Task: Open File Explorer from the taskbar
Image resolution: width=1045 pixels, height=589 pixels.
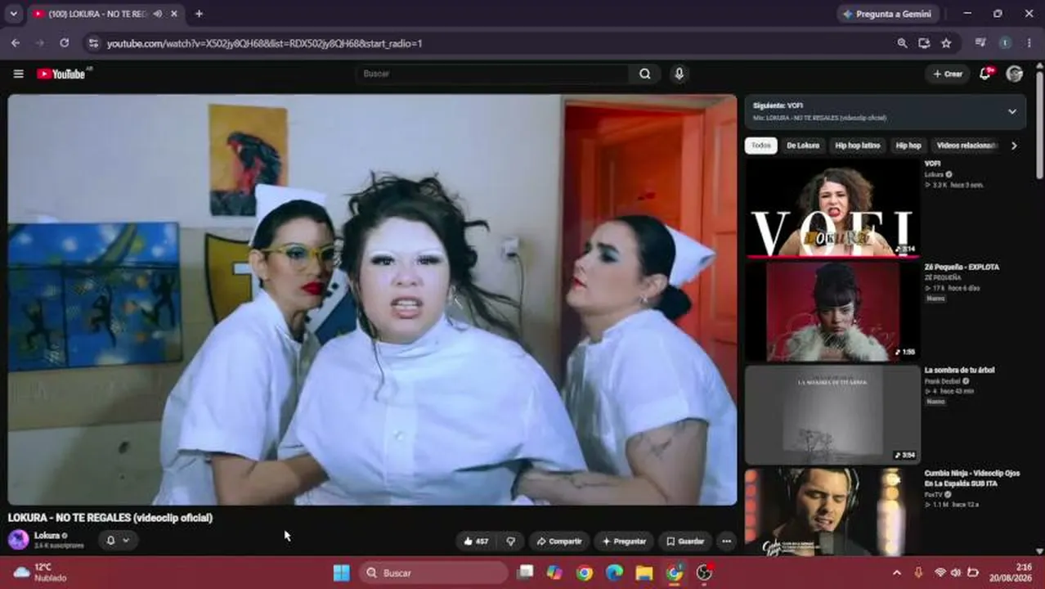Action: pyautogui.click(x=644, y=573)
